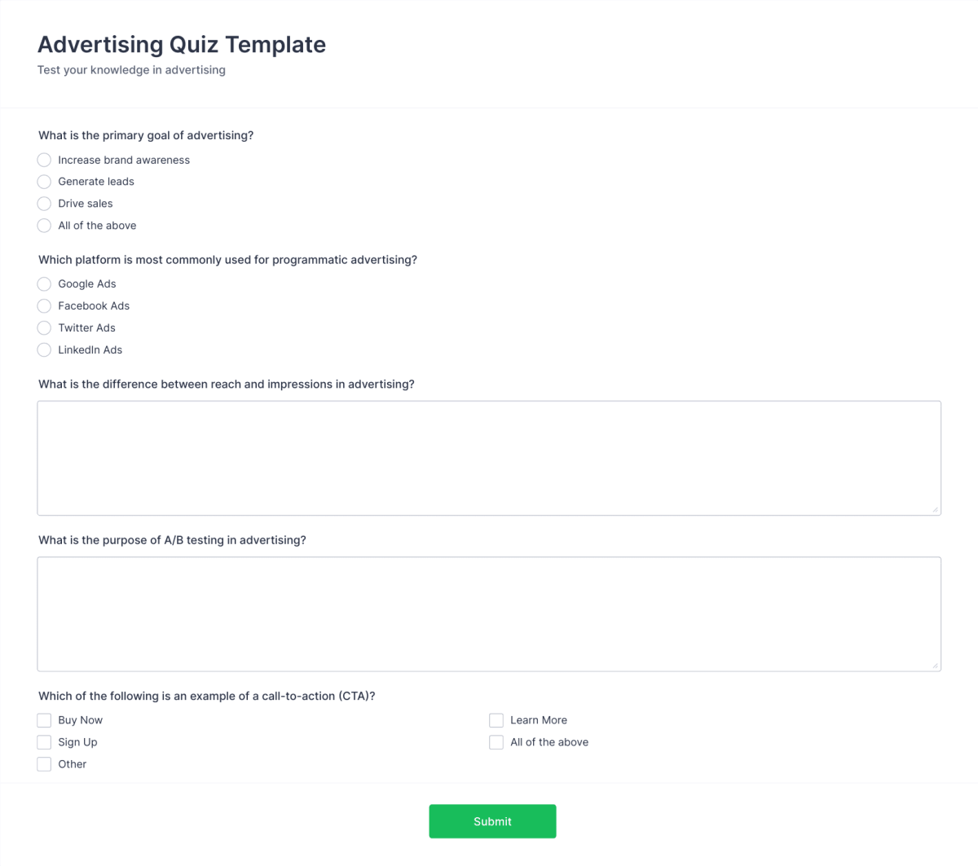Viewport: 978px width, 866px height.
Task: Click the 'Test your knowledge' subtitle text
Action: click(131, 70)
